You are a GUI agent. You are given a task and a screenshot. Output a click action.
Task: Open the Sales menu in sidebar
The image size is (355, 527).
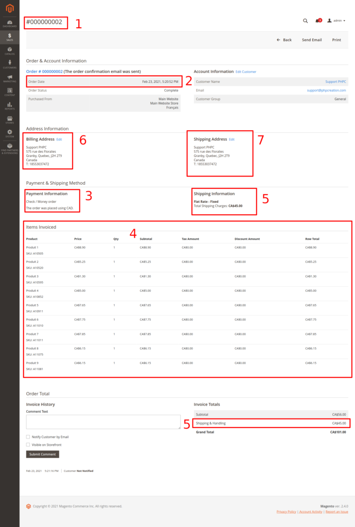(10, 37)
